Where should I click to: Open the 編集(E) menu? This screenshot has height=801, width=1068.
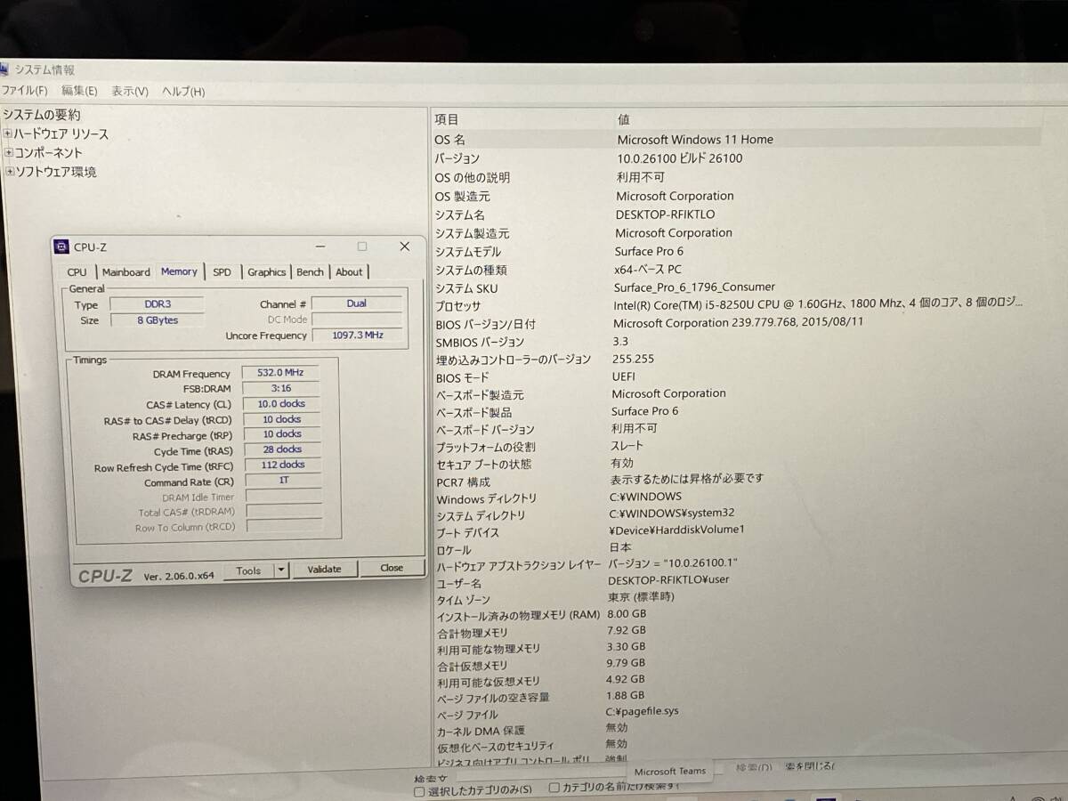point(79,91)
